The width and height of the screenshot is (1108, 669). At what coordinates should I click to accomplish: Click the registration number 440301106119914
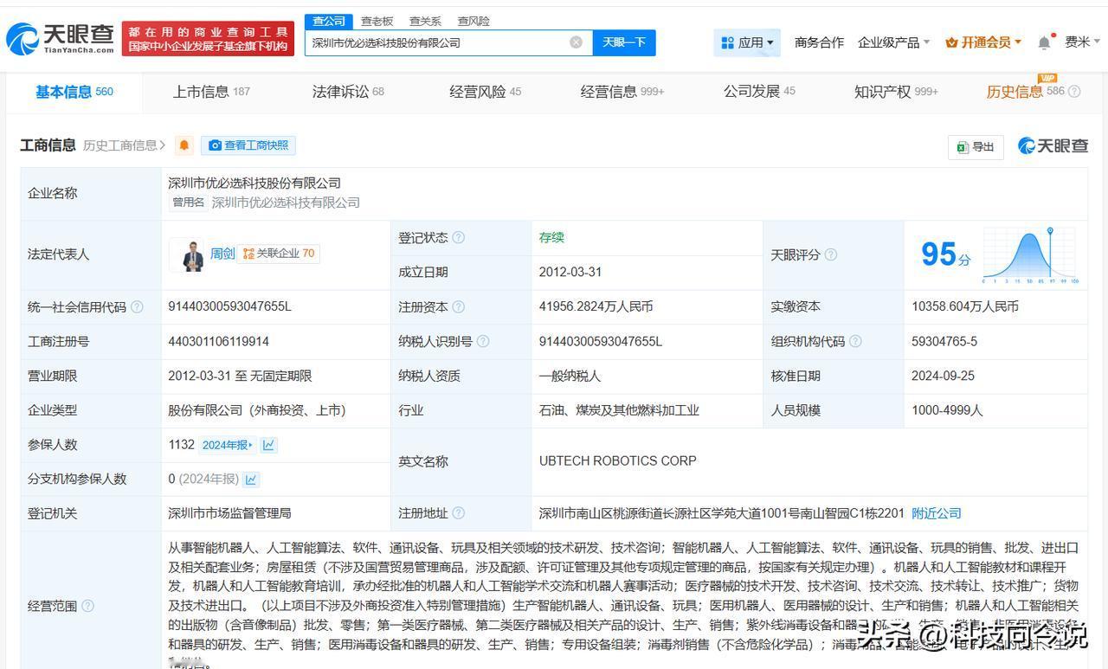[x=218, y=341]
